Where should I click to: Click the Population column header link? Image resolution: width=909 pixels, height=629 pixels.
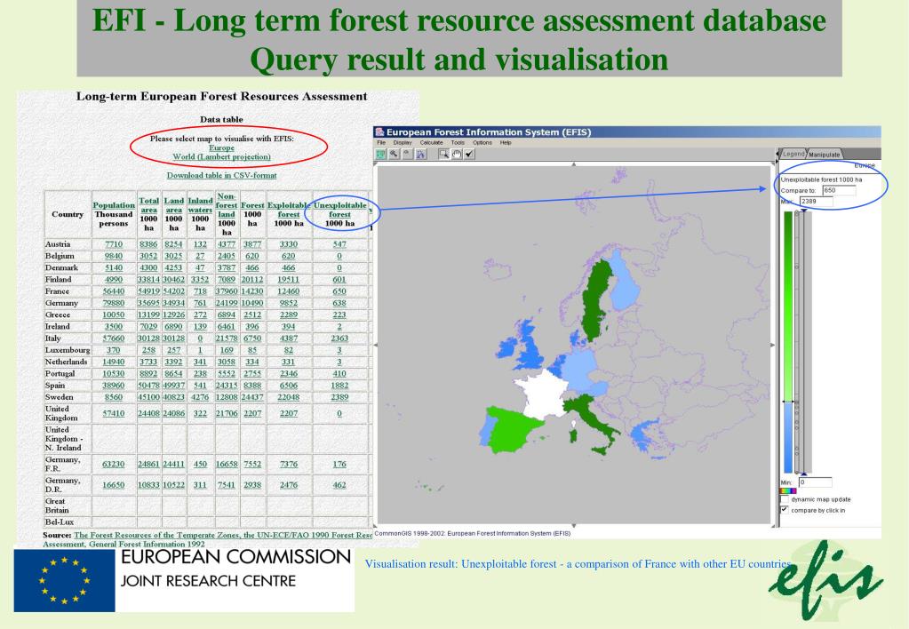pyautogui.click(x=114, y=205)
